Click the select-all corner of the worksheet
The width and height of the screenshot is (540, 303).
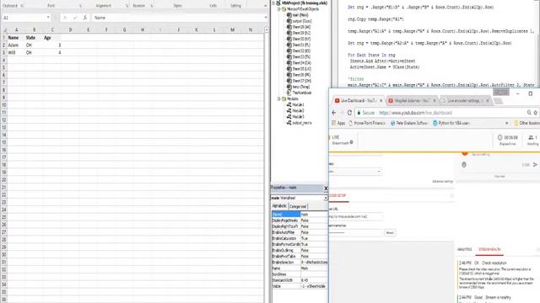point(3,30)
